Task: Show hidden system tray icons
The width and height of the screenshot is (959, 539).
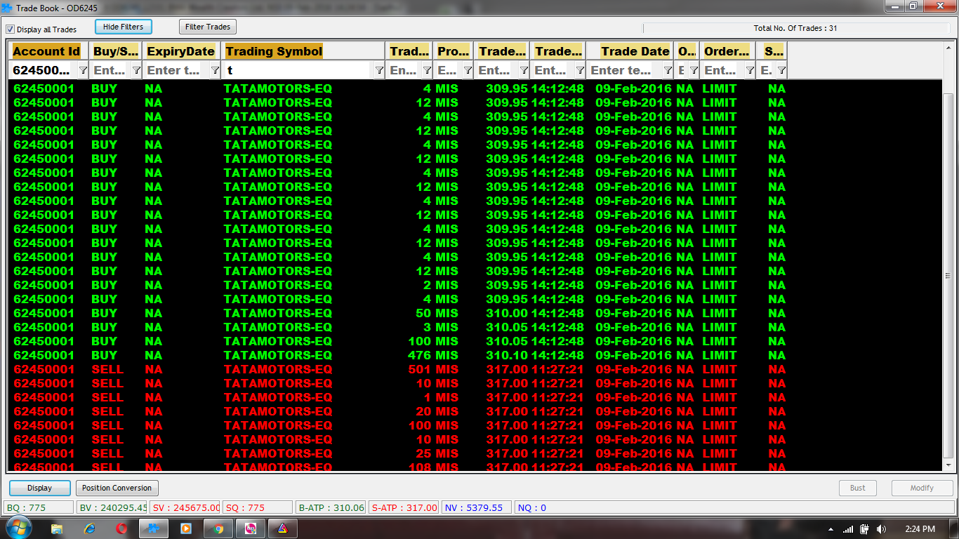Action: coord(831,529)
